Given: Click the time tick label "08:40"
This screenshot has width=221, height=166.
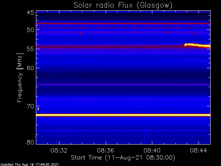Looking at the screenshot, I should pyautogui.click(x=152, y=150).
